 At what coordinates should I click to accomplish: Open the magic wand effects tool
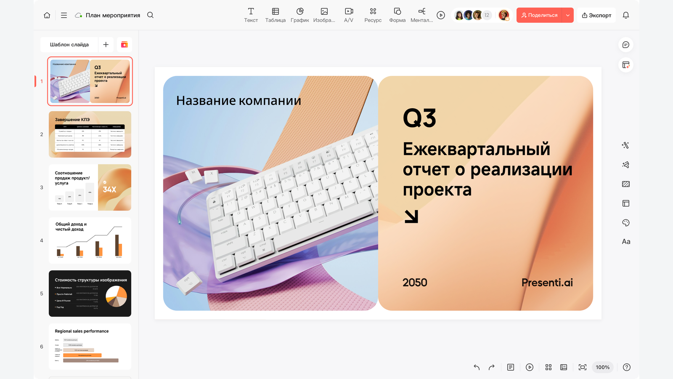(626, 145)
